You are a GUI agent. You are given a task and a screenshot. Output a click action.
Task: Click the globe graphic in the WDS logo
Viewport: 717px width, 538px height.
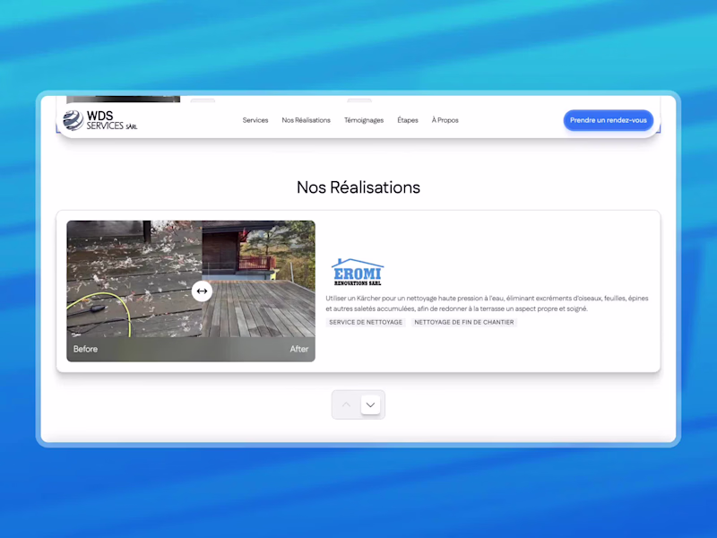tap(73, 119)
